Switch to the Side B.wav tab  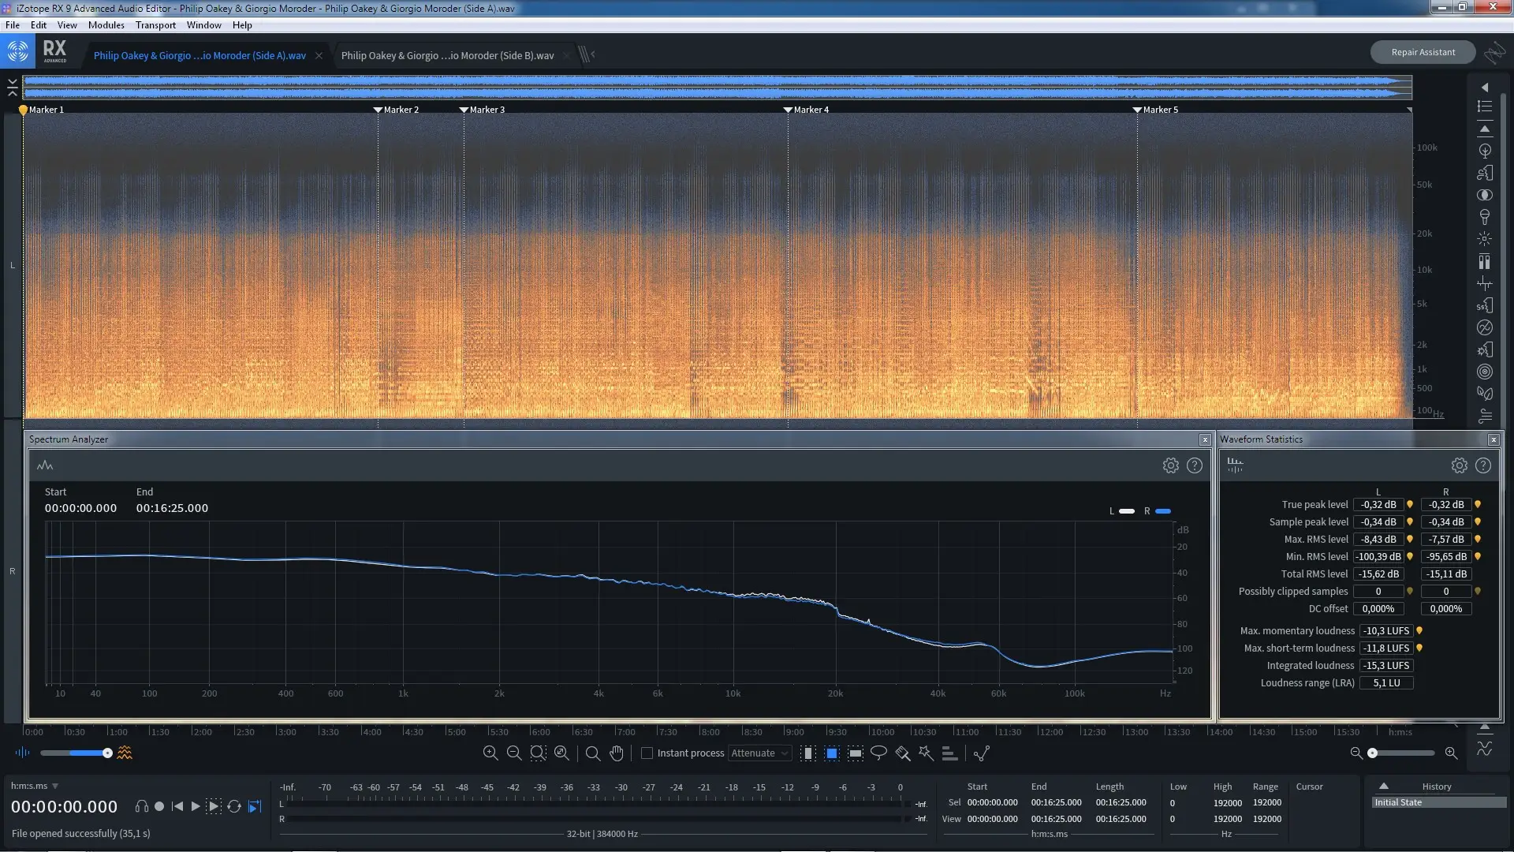coord(447,55)
